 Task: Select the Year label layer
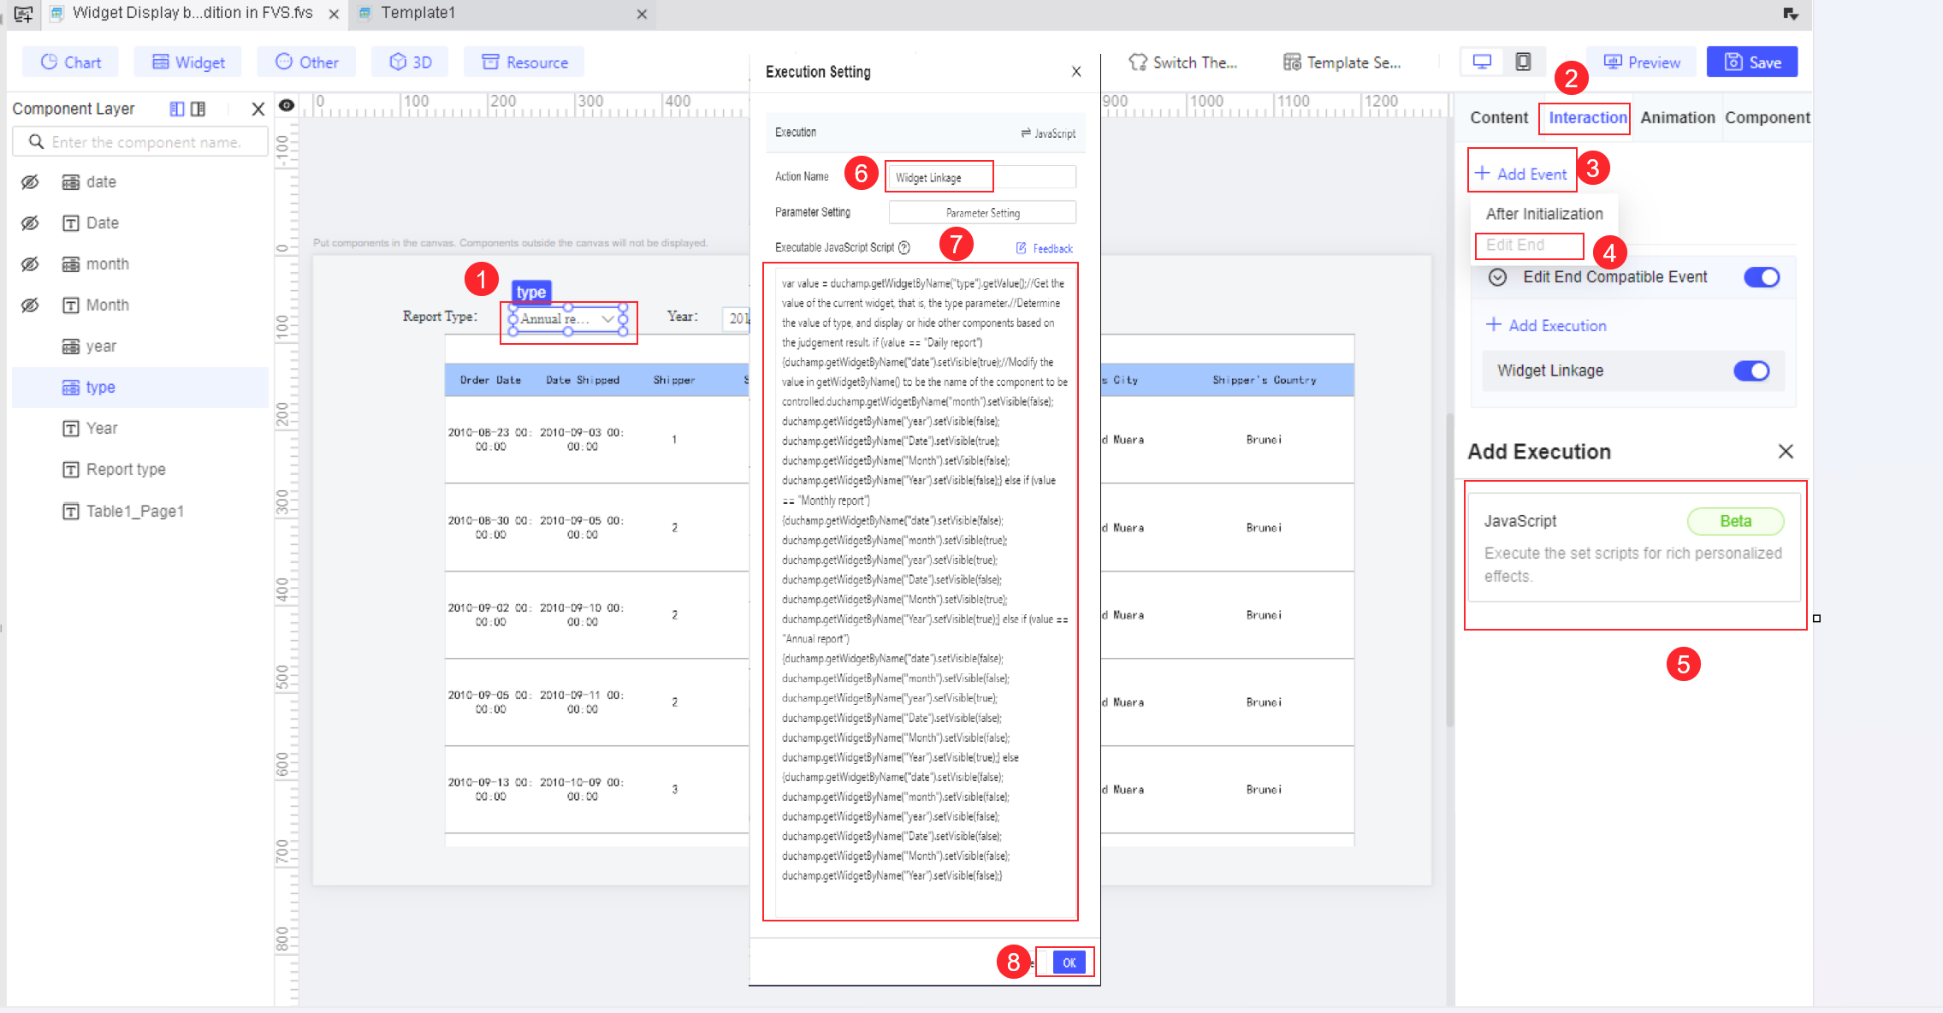coord(140,429)
